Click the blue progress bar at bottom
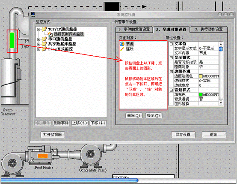The image size is (237, 184). (70, 180)
